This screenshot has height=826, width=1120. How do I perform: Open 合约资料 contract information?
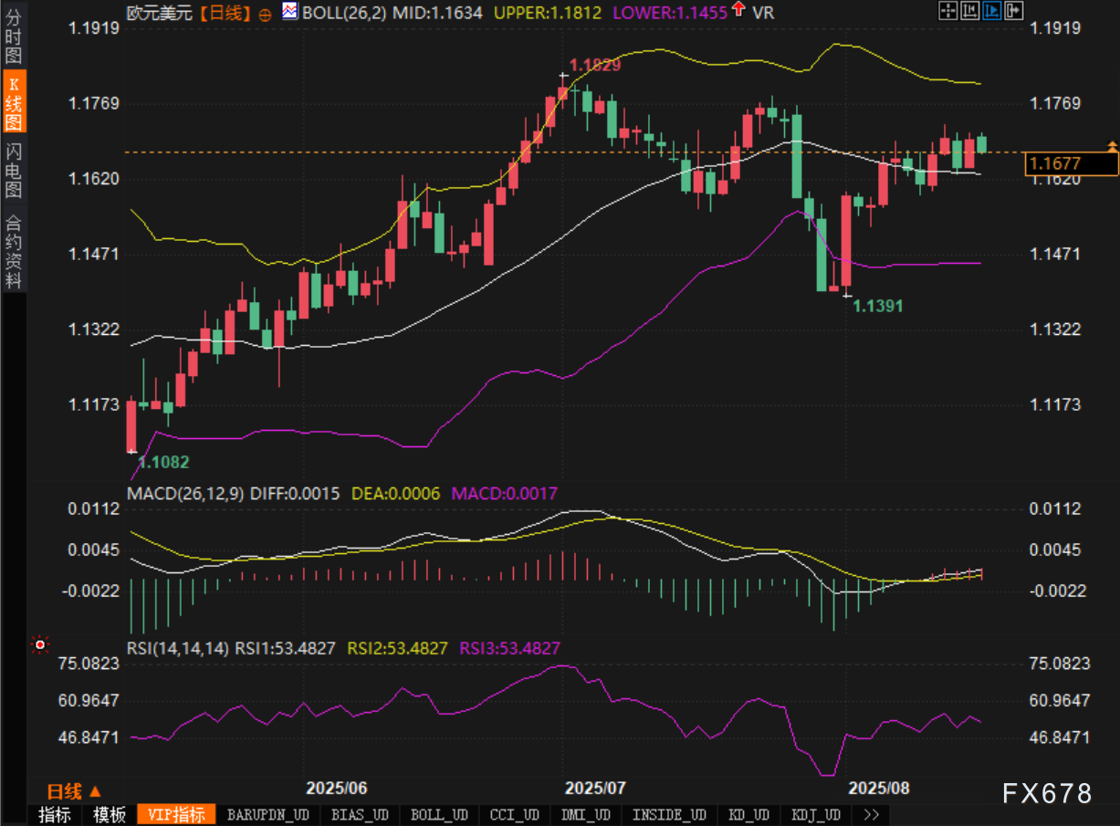pos(14,251)
